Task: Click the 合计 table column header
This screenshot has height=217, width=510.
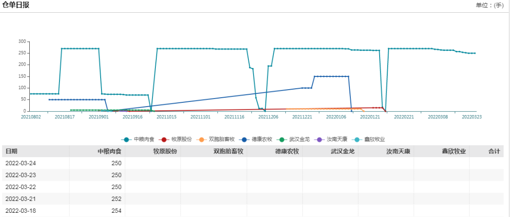Action: 494,151
